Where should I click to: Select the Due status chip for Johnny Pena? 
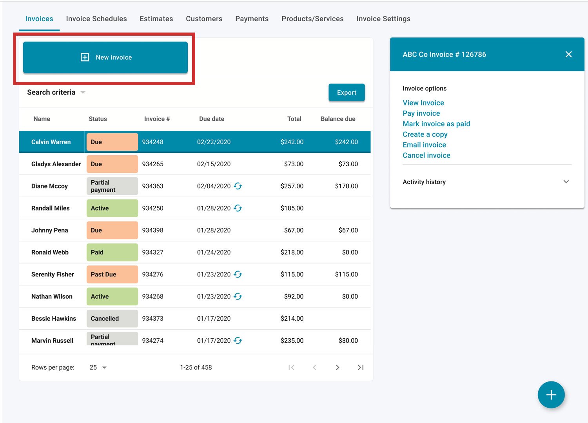(112, 230)
